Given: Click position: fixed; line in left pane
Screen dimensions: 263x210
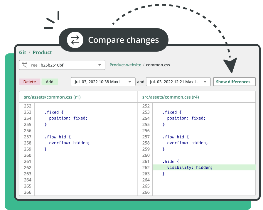Looking at the screenshot, I should tap(68, 118).
